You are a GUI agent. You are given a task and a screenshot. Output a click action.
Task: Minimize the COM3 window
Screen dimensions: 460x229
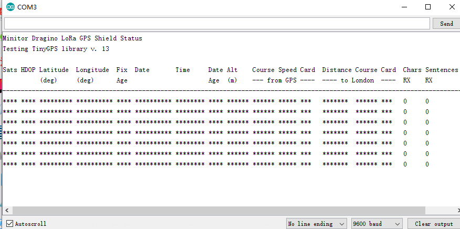[404, 7]
